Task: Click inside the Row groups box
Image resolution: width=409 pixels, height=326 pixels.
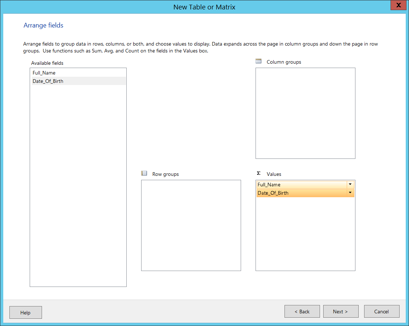Action: tap(191, 225)
